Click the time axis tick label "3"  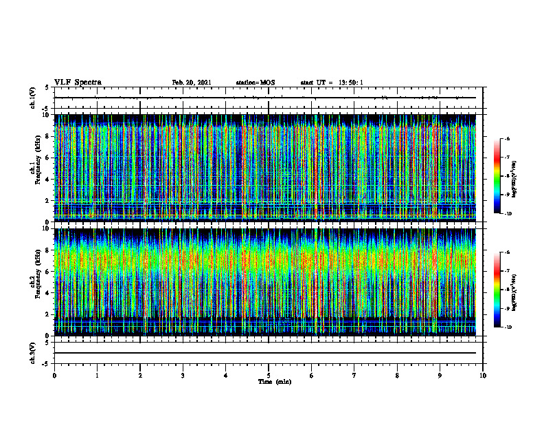(x=183, y=376)
